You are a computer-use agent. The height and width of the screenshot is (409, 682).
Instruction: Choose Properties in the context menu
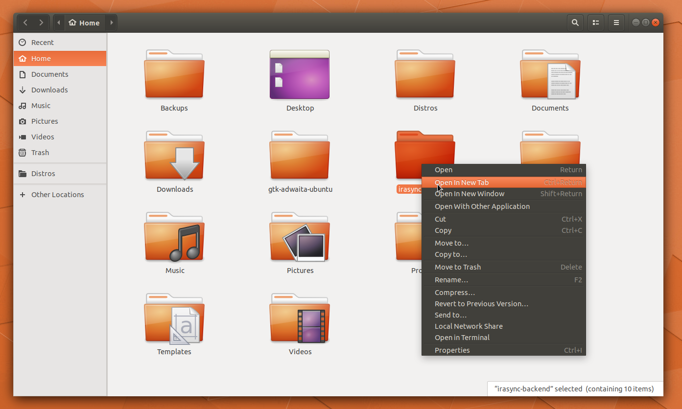coord(452,350)
